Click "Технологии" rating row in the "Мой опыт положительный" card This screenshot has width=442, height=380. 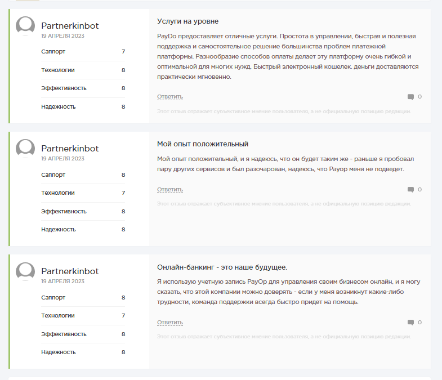click(x=83, y=193)
